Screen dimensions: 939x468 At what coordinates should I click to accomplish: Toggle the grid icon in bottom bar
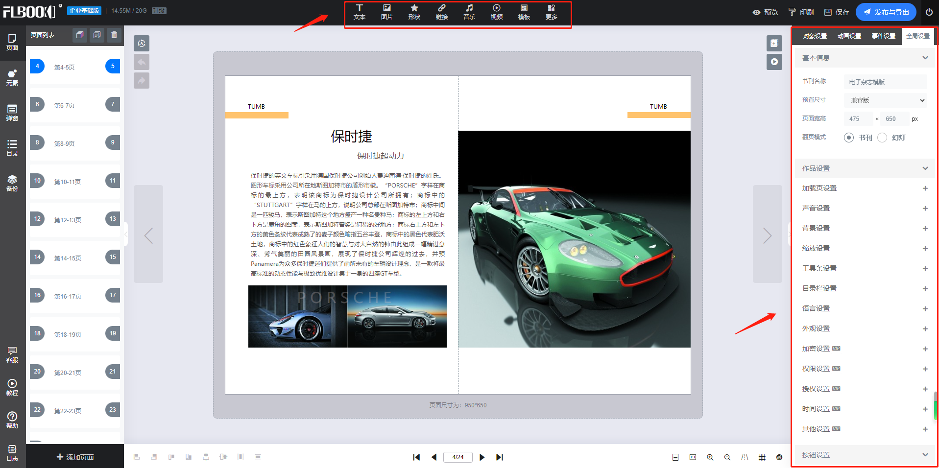[x=762, y=457]
